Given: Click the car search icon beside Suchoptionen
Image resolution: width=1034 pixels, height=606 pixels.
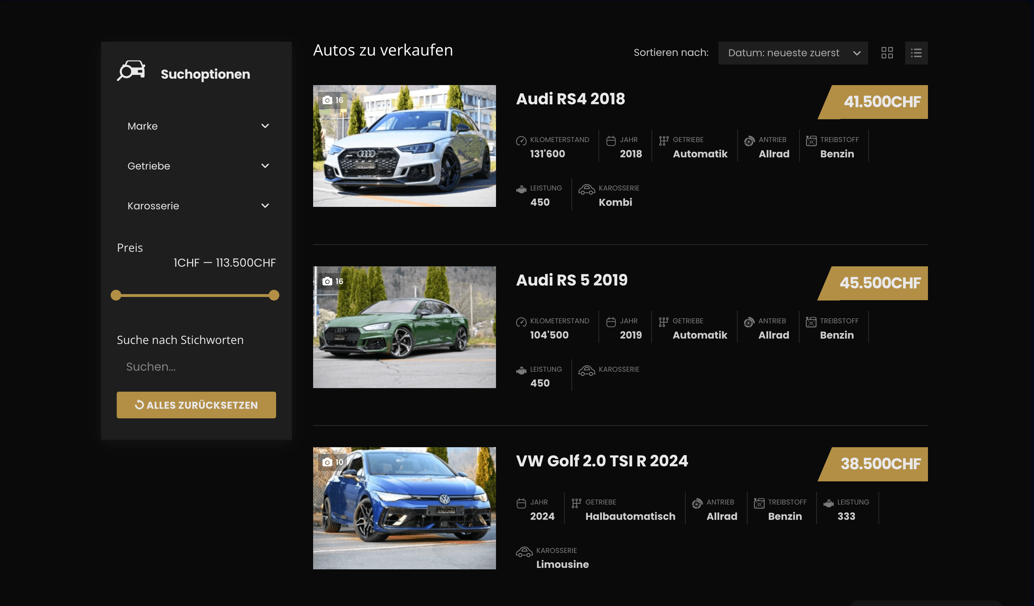Looking at the screenshot, I should [131, 70].
